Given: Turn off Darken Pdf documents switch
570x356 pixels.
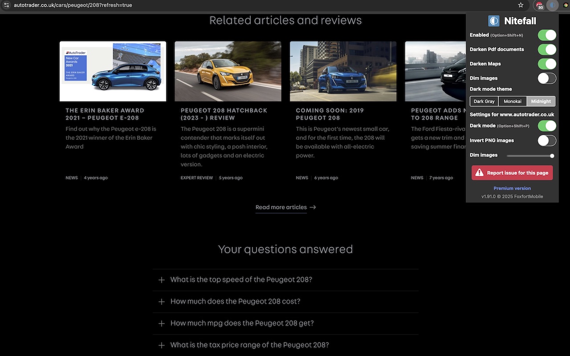Looking at the screenshot, I should (546, 49).
